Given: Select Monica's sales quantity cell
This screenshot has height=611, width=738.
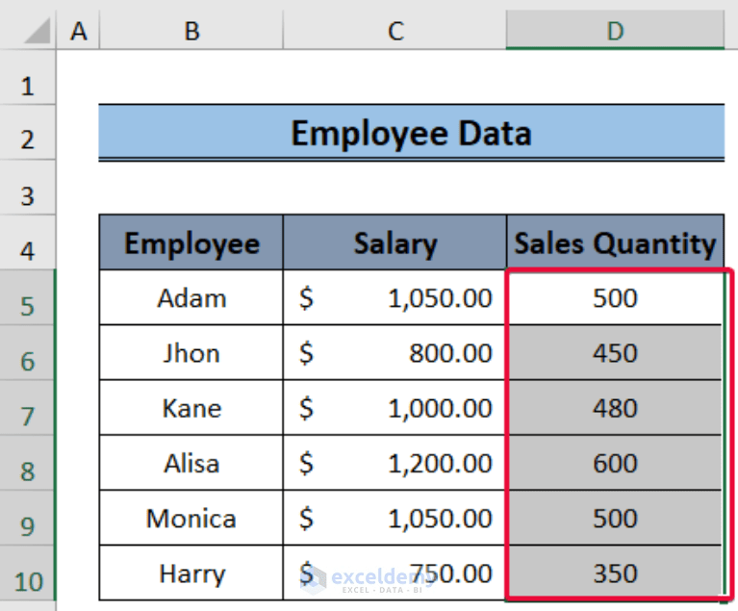Looking at the screenshot, I should [x=615, y=518].
